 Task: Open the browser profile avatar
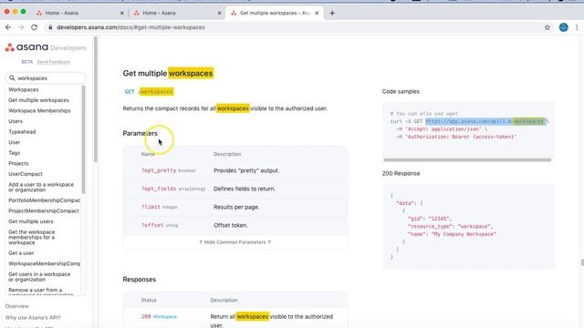564,27
